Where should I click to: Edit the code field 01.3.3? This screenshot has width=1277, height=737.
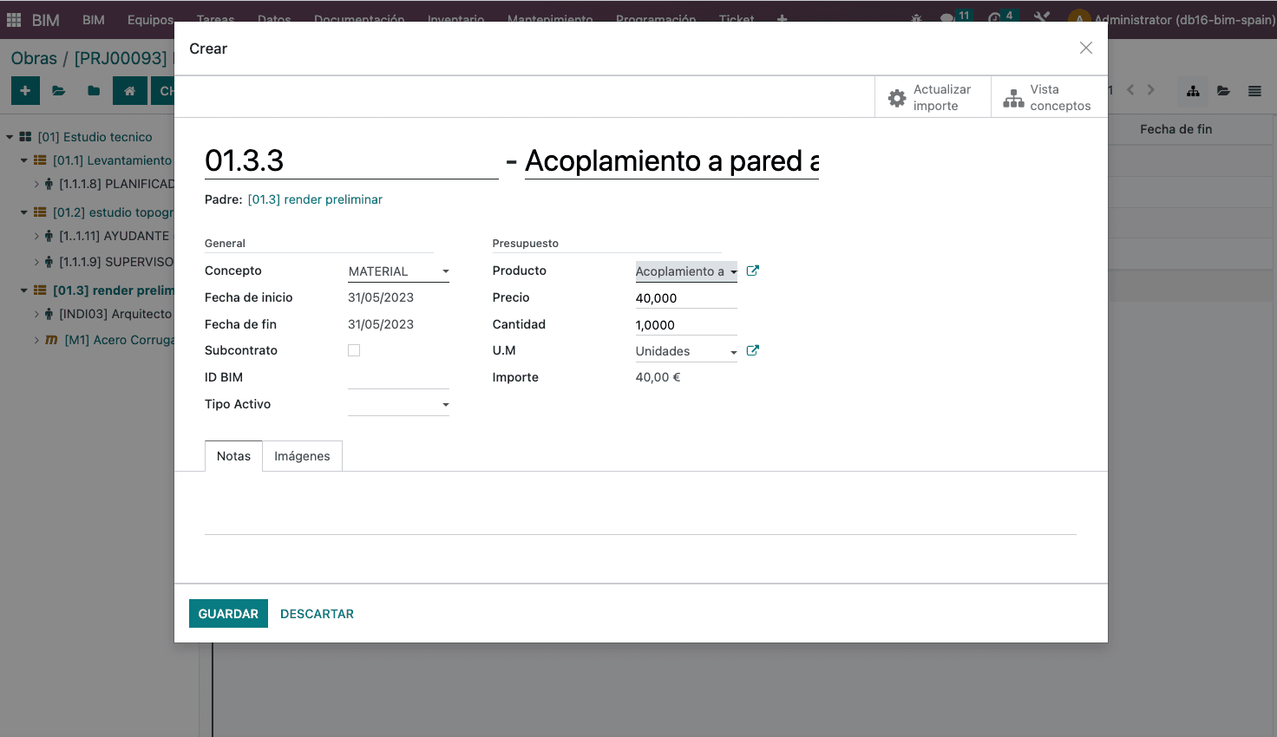pyautogui.click(x=351, y=161)
